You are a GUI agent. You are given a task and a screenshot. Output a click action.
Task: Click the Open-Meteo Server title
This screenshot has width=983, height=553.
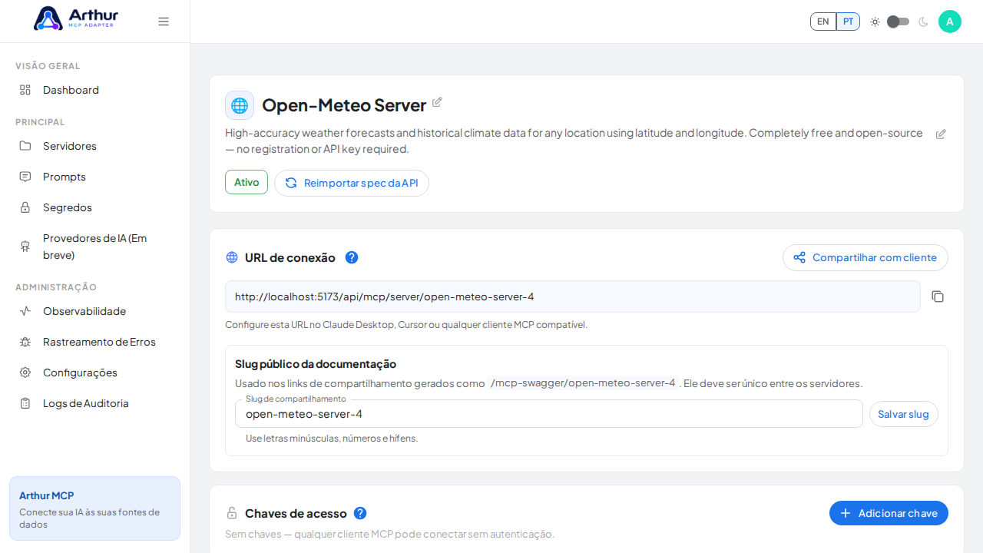pyautogui.click(x=344, y=105)
